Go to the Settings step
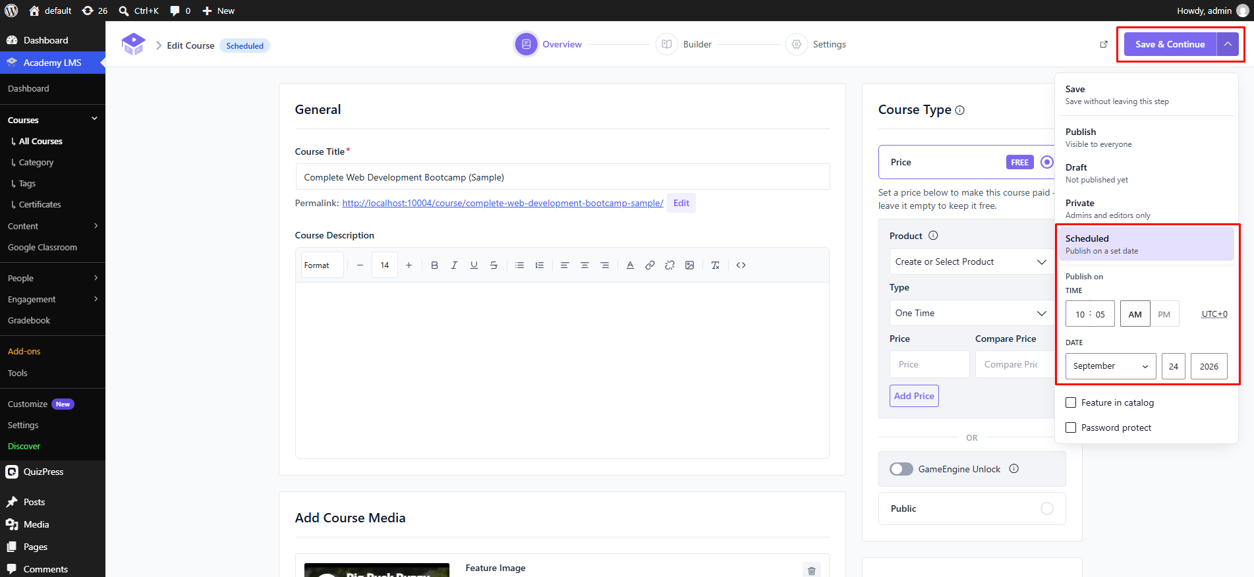1254x577 pixels. pos(816,44)
